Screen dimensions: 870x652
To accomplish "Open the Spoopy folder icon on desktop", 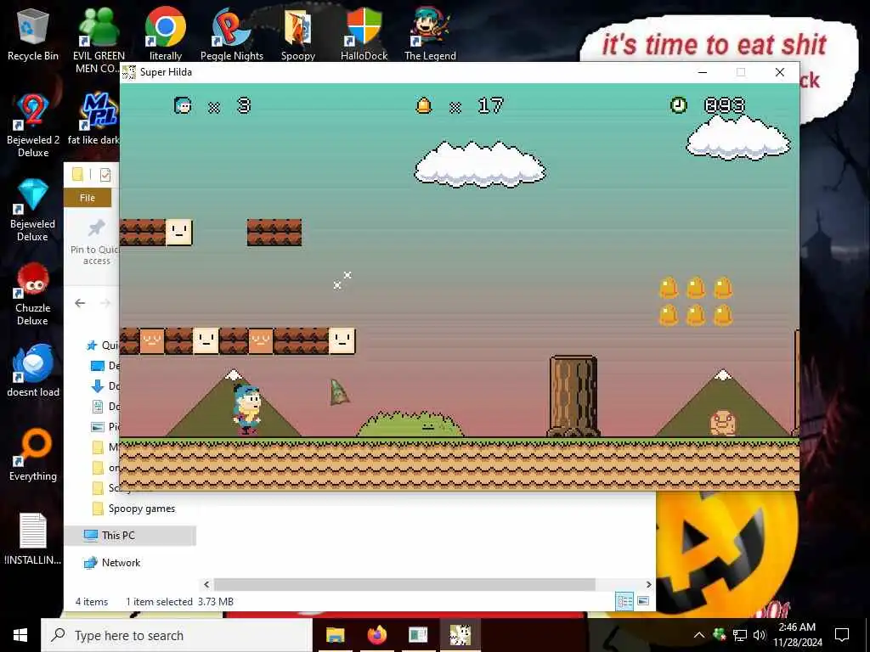I will (298, 35).
